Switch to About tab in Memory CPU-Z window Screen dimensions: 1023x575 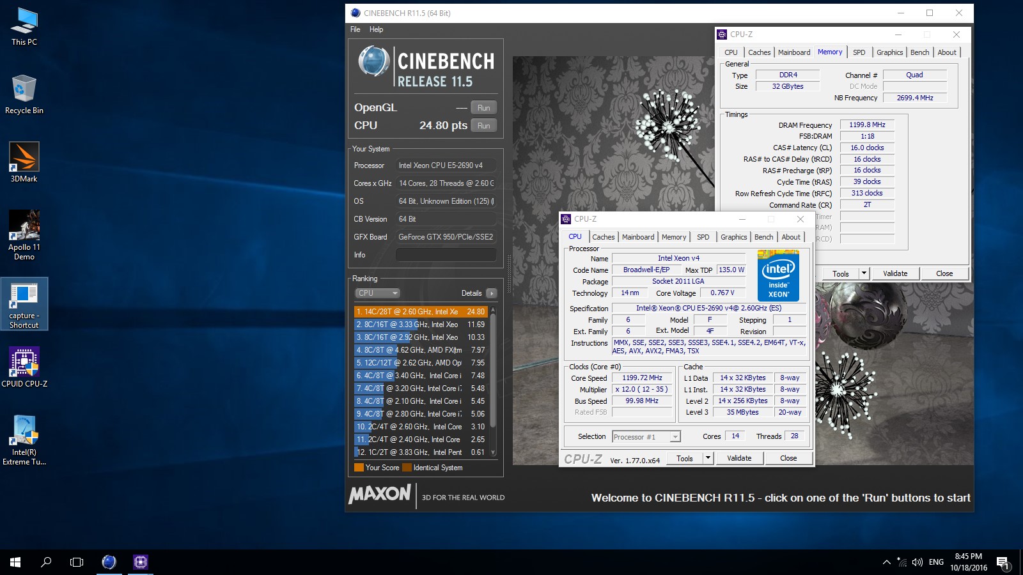(x=947, y=53)
